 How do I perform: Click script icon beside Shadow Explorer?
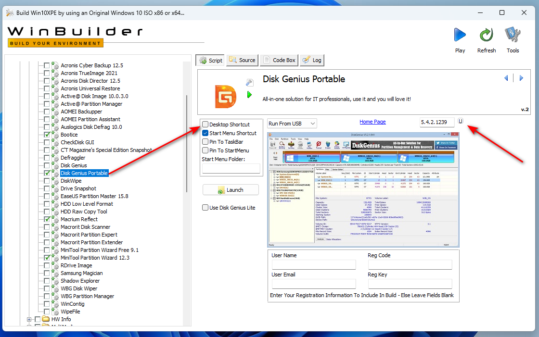coord(55,280)
